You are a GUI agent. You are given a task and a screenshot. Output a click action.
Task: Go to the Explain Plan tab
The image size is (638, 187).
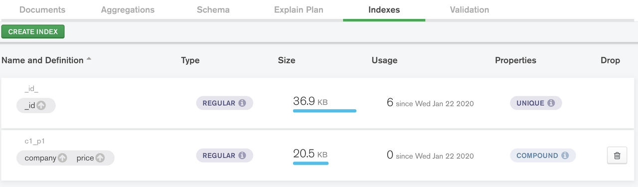pos(299,10)
